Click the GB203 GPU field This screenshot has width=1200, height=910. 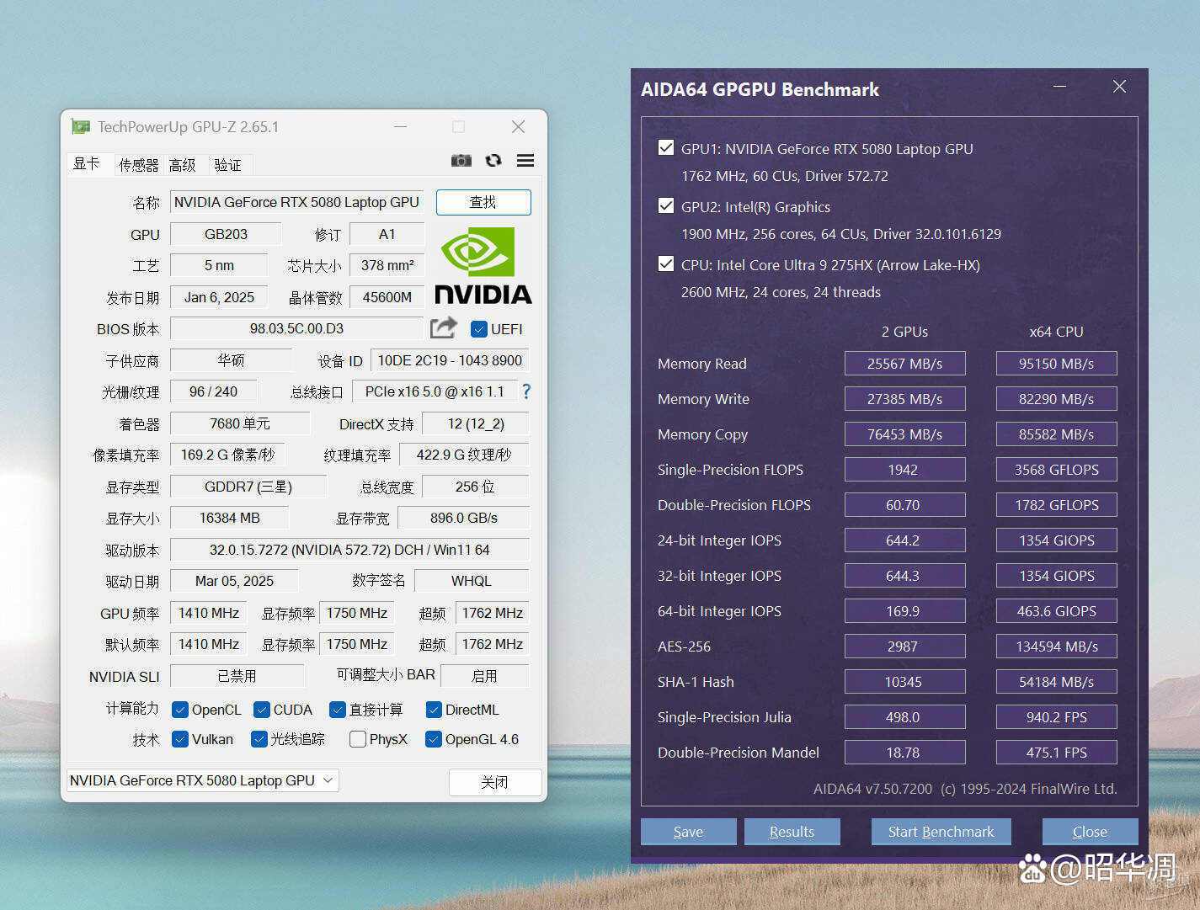(x=226, y=234)
